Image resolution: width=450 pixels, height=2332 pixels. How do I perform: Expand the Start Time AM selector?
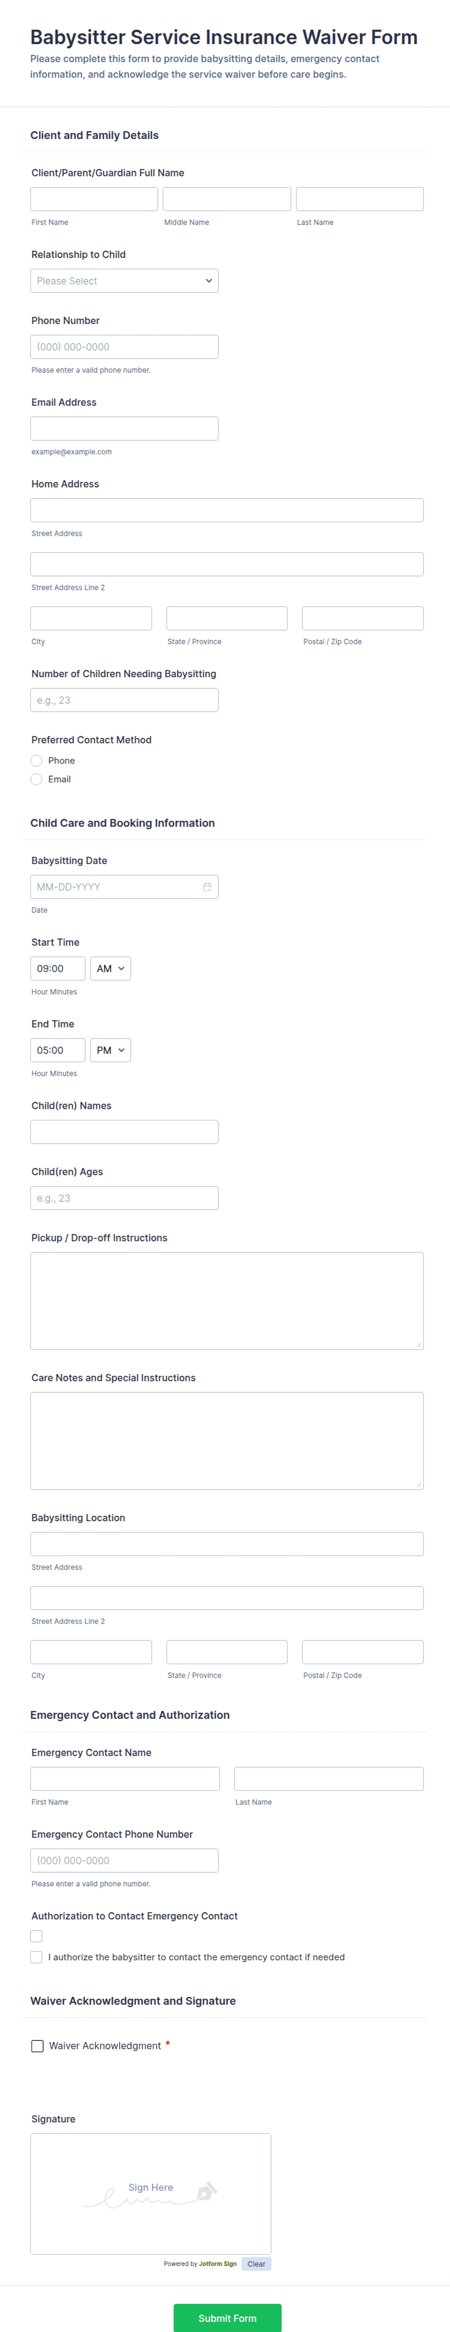click(x=110, y=969)
